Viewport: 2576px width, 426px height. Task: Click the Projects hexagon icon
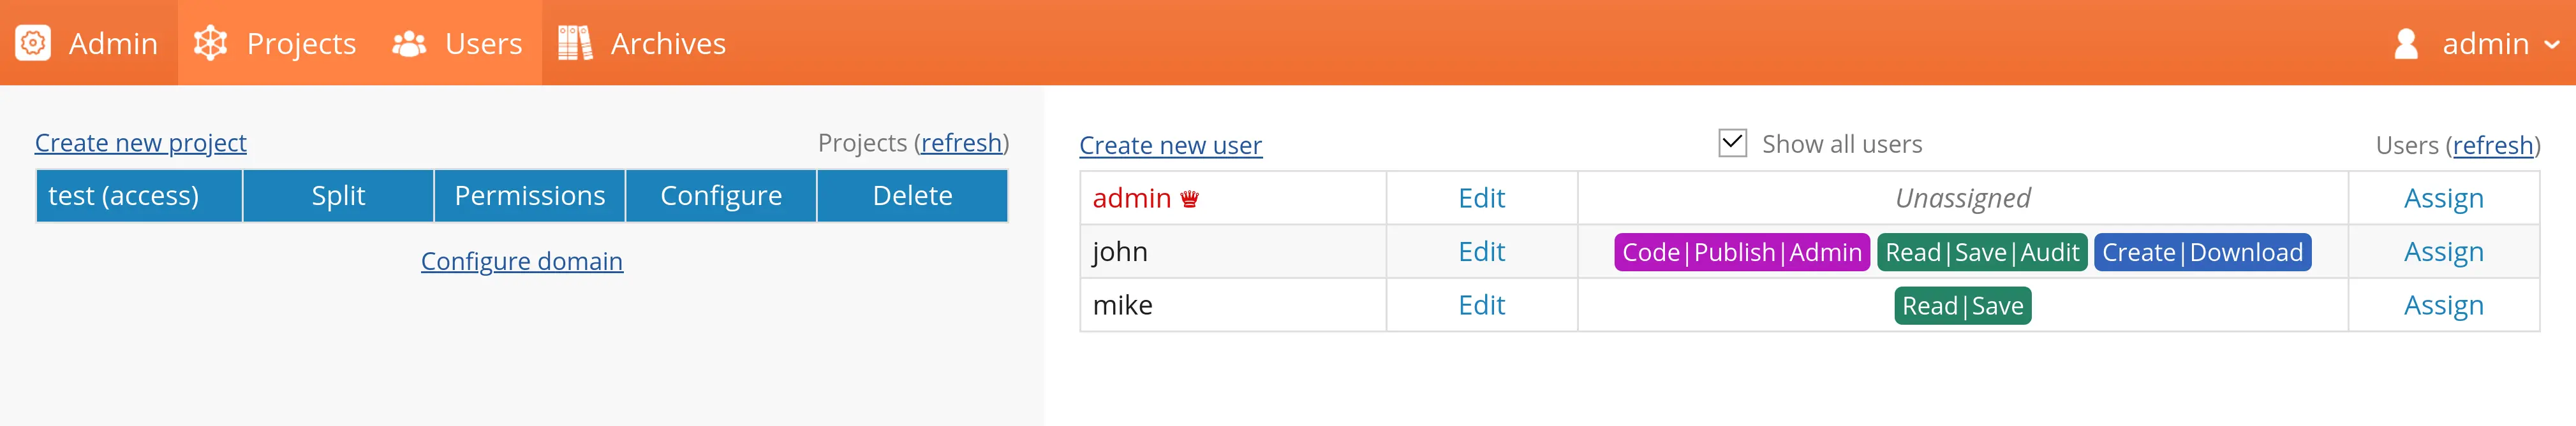[x=210, y=43]
